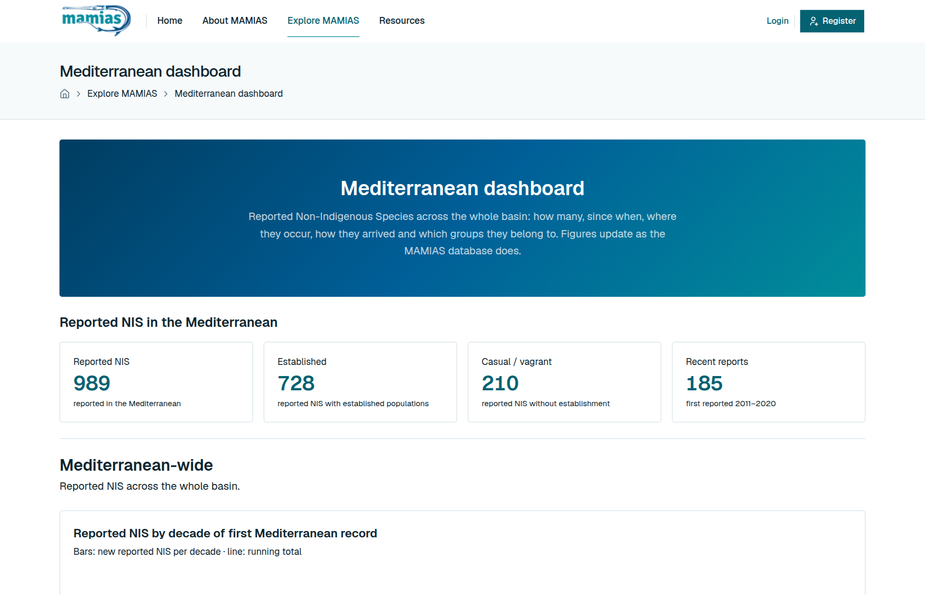Click the Casual / vagrant 210 value

coord(500,383)
